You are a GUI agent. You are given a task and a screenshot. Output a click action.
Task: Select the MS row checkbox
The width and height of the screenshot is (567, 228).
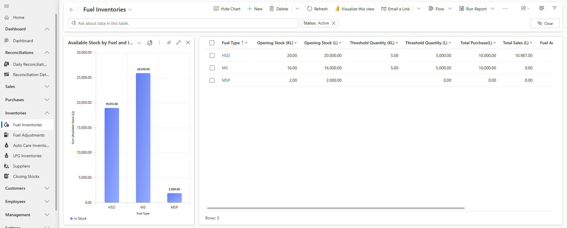[x=212, y=68]
